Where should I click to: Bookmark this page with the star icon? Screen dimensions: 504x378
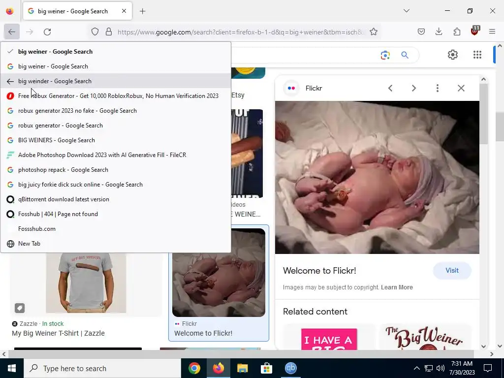click(x=373, y=31)
